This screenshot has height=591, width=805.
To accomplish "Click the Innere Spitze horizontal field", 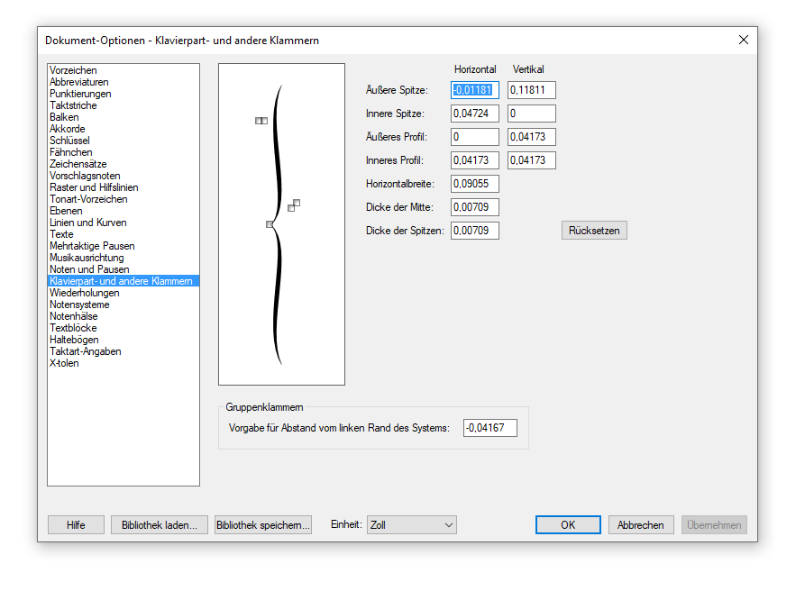I will 475,114.
